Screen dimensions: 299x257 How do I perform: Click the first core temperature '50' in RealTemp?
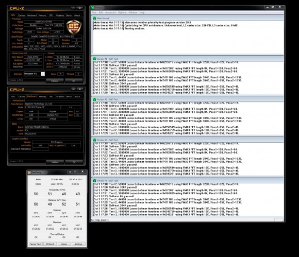36,194
